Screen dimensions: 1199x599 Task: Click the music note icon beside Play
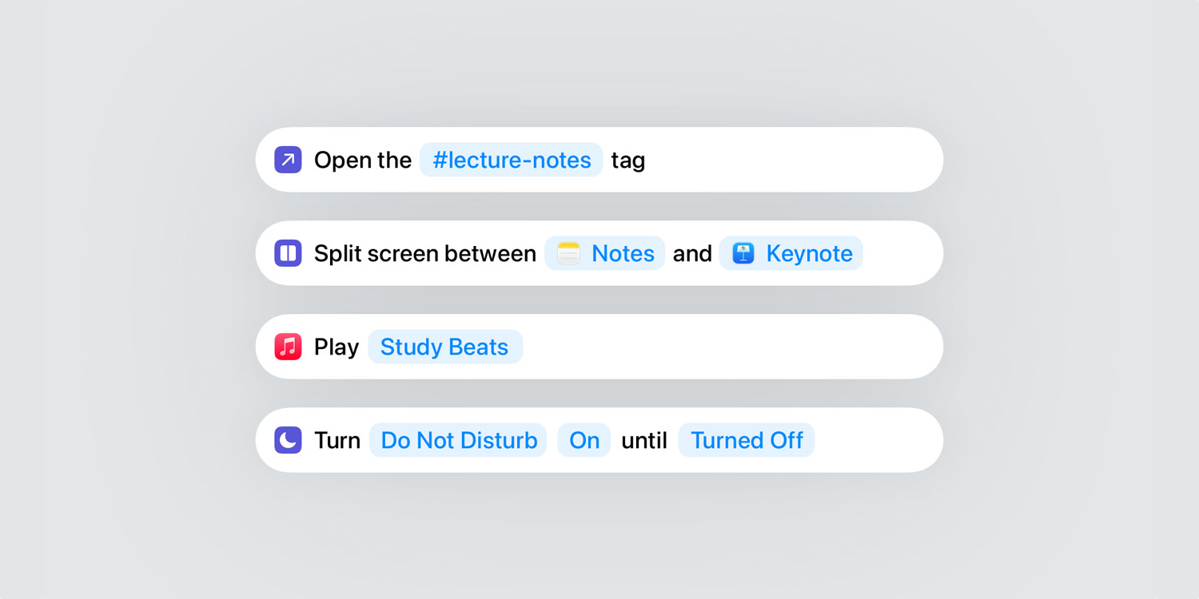pos(287,347)
